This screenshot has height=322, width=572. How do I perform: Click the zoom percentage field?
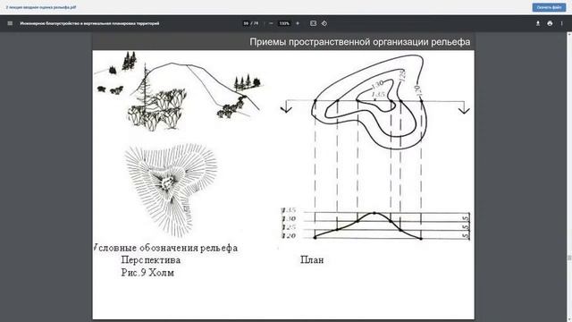(284, 23)
